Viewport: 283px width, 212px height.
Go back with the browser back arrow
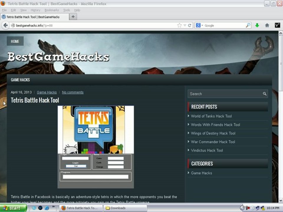coord(6,25)
